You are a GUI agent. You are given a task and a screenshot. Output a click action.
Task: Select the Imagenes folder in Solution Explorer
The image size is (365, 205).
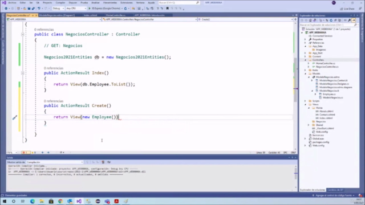[321, 50]
